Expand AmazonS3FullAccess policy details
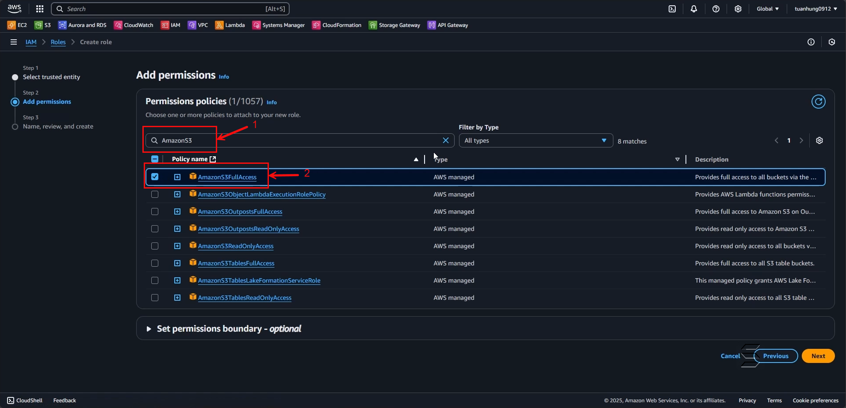846x408 pixels. pos(177,177)
